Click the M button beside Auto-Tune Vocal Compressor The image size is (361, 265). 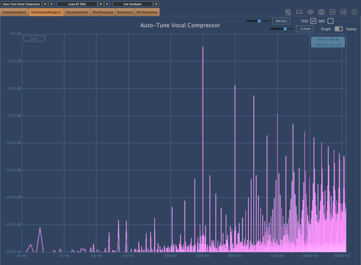45,4
